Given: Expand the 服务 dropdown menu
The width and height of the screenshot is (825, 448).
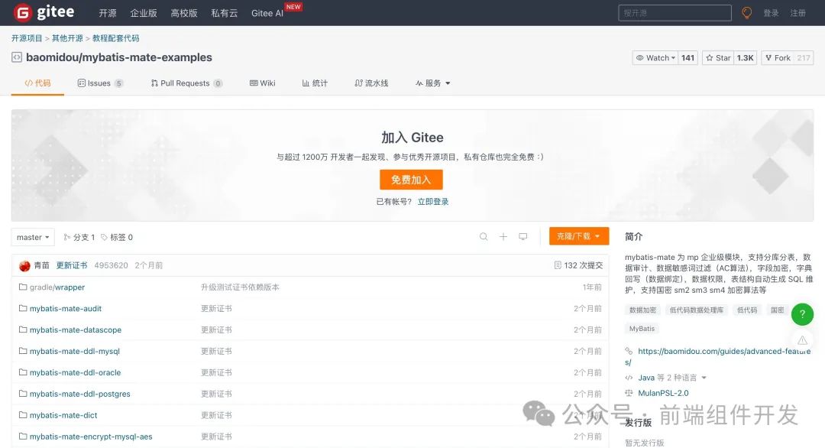Looking at the screenshot, I should pos(432,83).
